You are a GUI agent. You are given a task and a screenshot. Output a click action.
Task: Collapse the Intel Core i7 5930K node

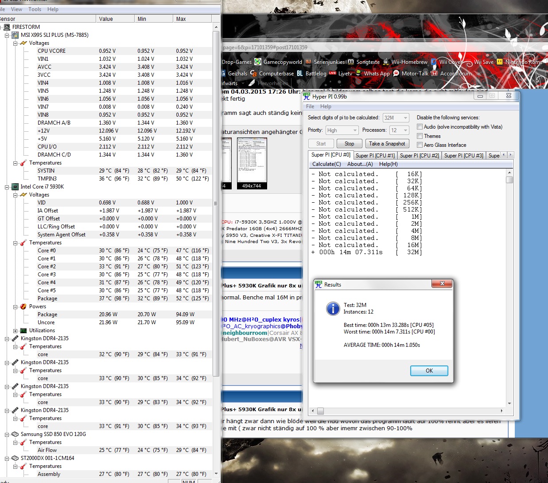(7, 187)
